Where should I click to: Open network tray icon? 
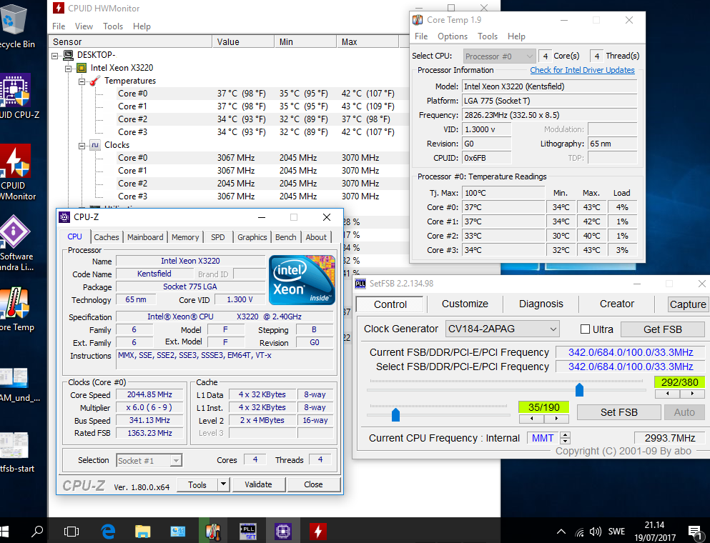[x=580, y=532]
